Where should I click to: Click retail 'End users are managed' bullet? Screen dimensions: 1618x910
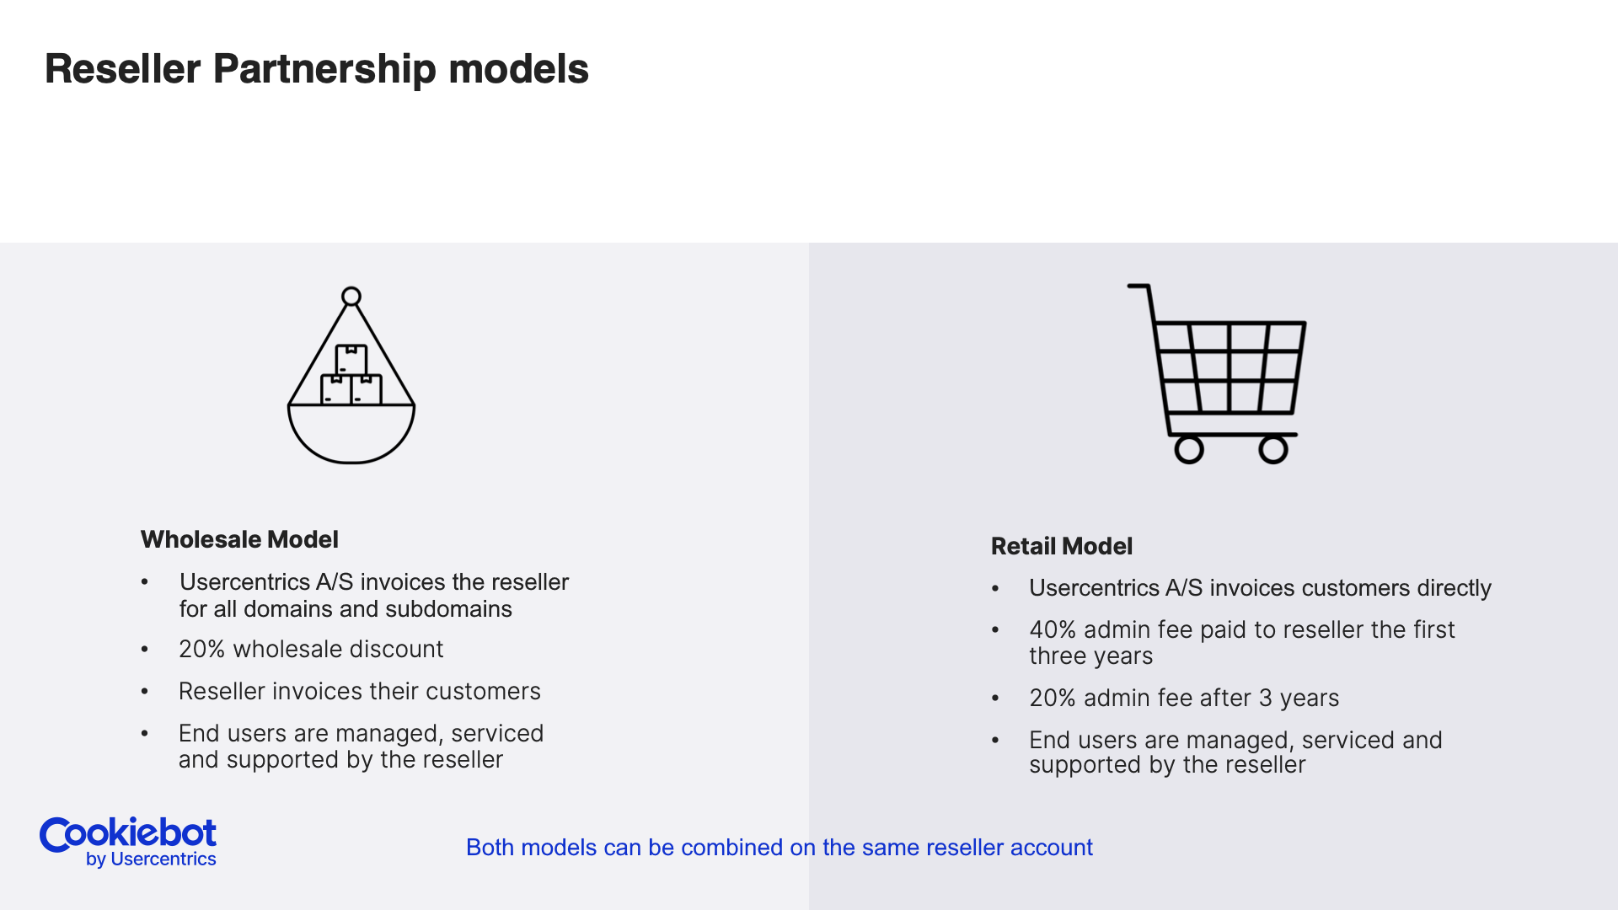pos(1235,752)
